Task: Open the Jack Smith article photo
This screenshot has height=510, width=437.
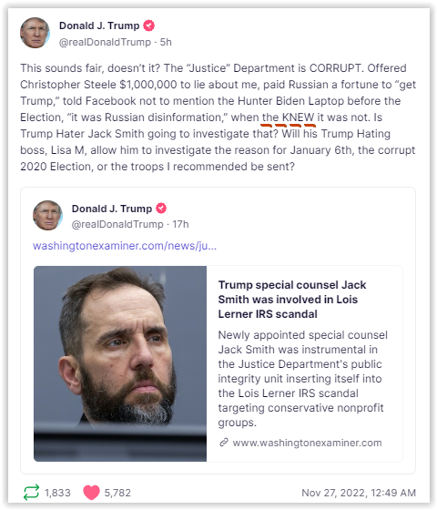Action: coord(120,363)
